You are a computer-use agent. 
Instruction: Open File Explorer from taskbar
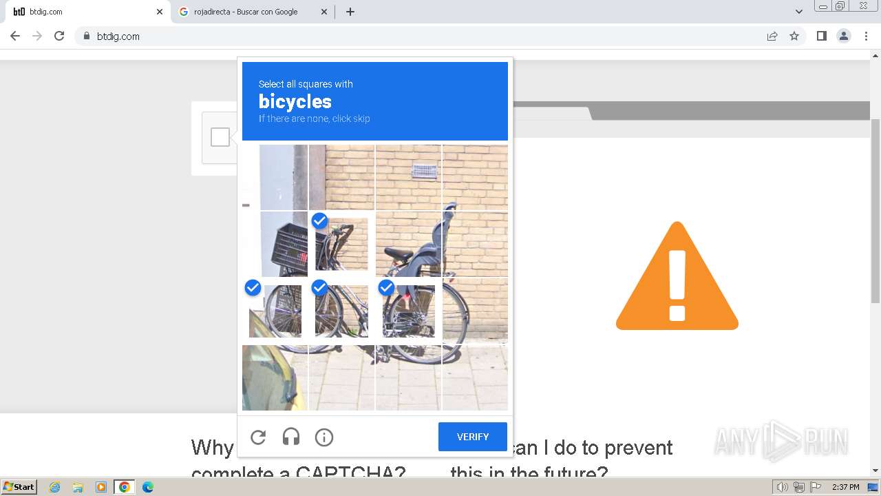tap(78, 487)
